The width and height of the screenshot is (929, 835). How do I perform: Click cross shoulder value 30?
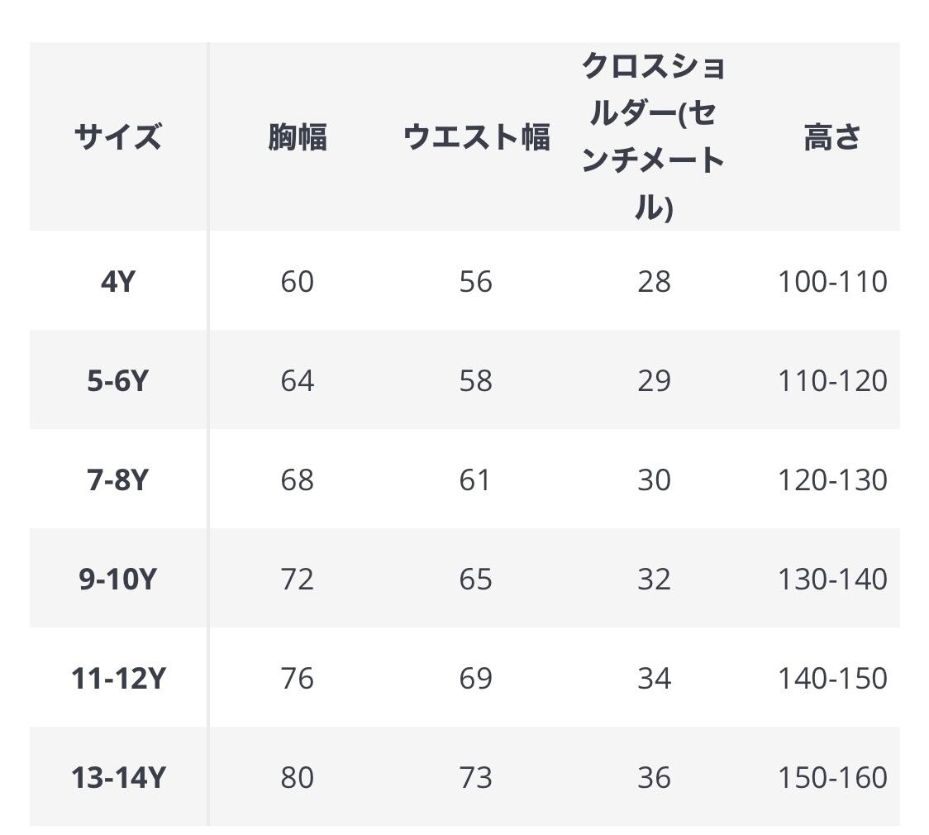(x=654, y=480)
